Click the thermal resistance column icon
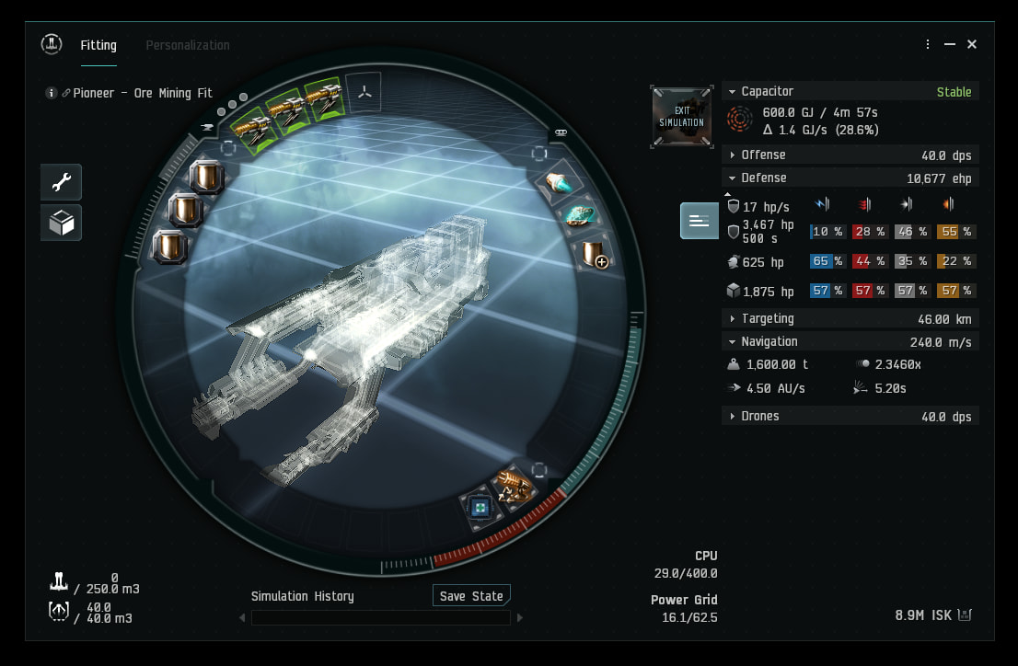 point(864,204)
